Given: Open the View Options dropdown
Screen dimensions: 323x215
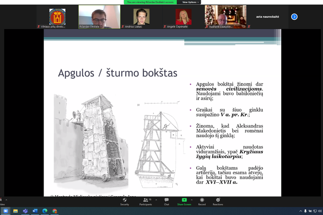Looking at the screenshot, I should 190,2.
